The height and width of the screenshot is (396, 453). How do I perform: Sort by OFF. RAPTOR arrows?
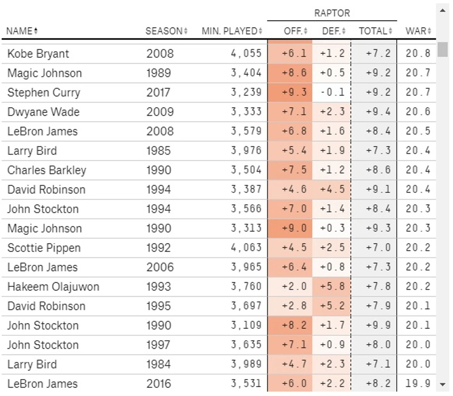(306, 31)
